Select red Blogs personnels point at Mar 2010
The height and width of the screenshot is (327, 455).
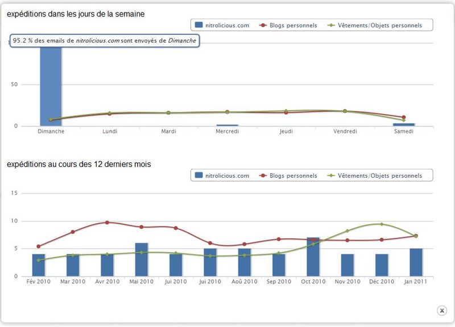point(73,232)
